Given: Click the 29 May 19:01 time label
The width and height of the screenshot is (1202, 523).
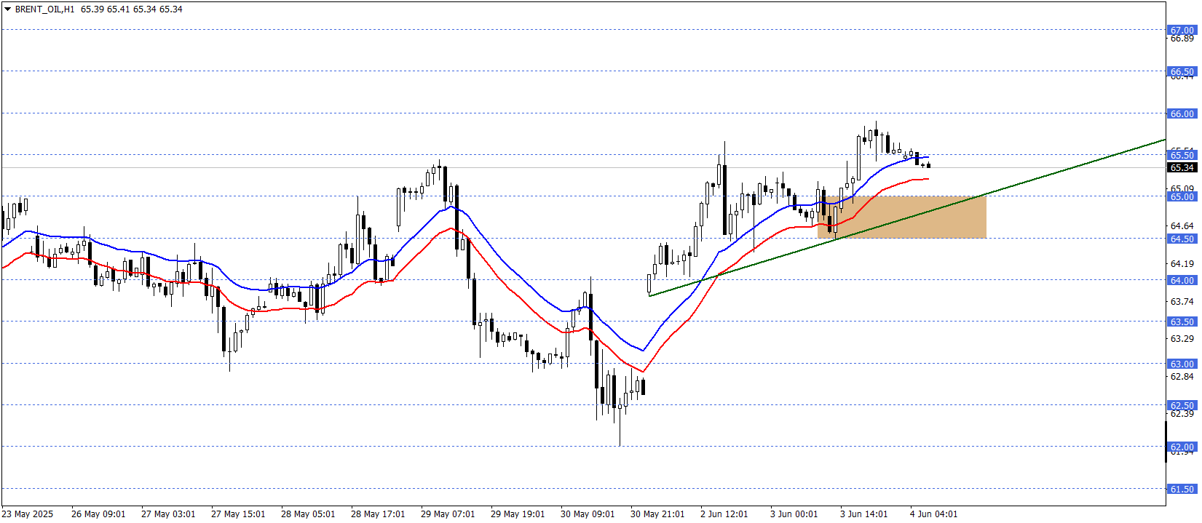Looking at the screenshot, I should (518, 514).
